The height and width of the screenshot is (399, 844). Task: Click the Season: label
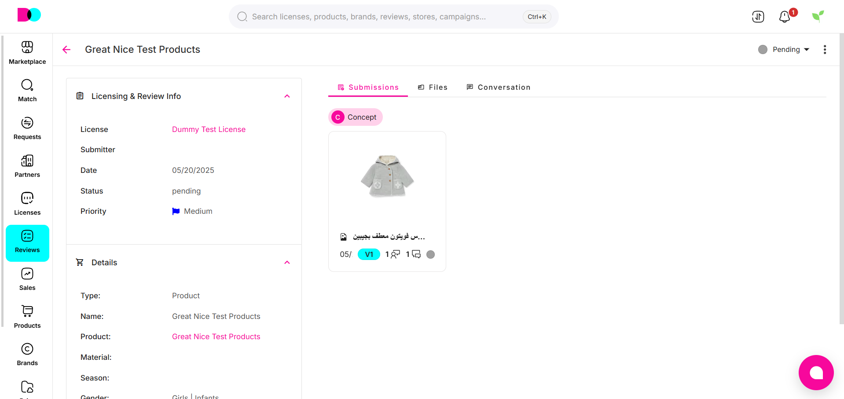coord(95,378)
